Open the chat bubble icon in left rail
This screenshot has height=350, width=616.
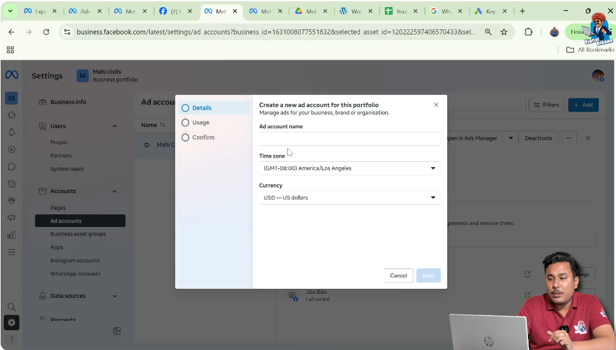click(x=11, y=167)
